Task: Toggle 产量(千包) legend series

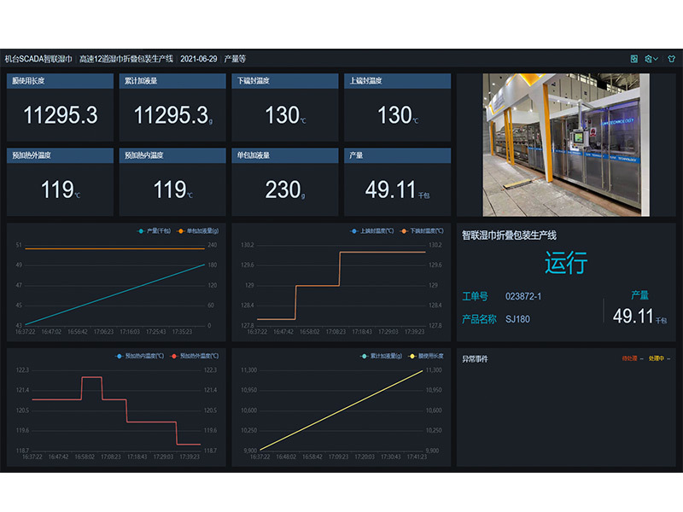Action: tap(154, 230)
